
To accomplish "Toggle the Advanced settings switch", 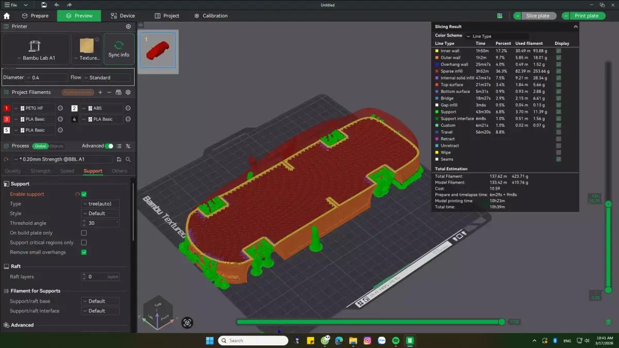I will tap(109, 146).
